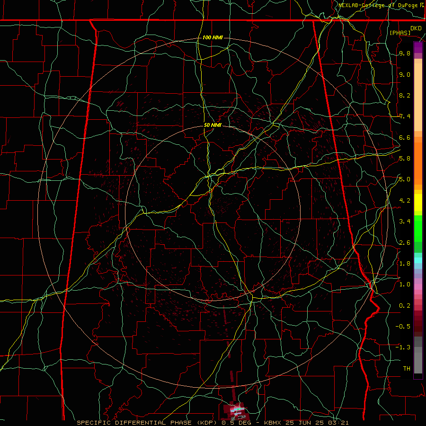Click the 25 JUN 25 03:21 timestamp
The height and width of the screenshot is (426, 426).
pos(317,423)
